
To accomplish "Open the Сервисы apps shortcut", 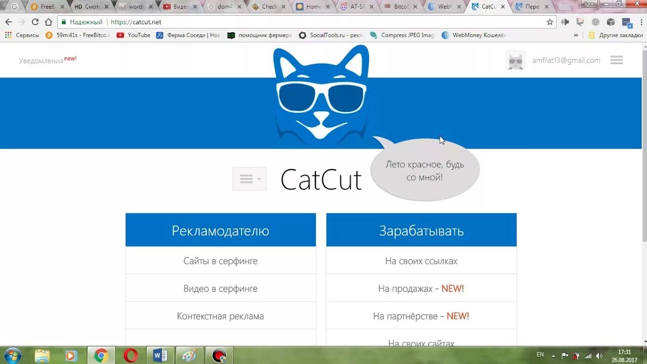I will 22,35.
